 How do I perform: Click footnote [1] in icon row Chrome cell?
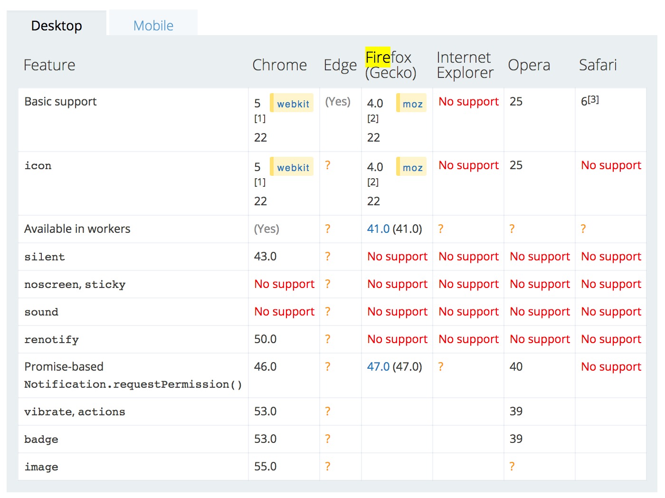pos(260,182)
